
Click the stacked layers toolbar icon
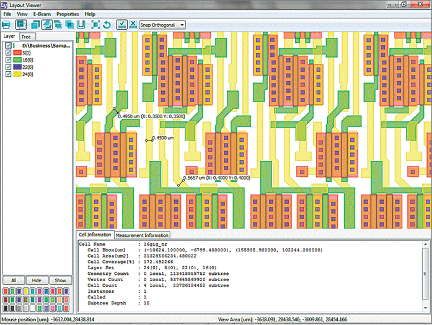[35, 25]
